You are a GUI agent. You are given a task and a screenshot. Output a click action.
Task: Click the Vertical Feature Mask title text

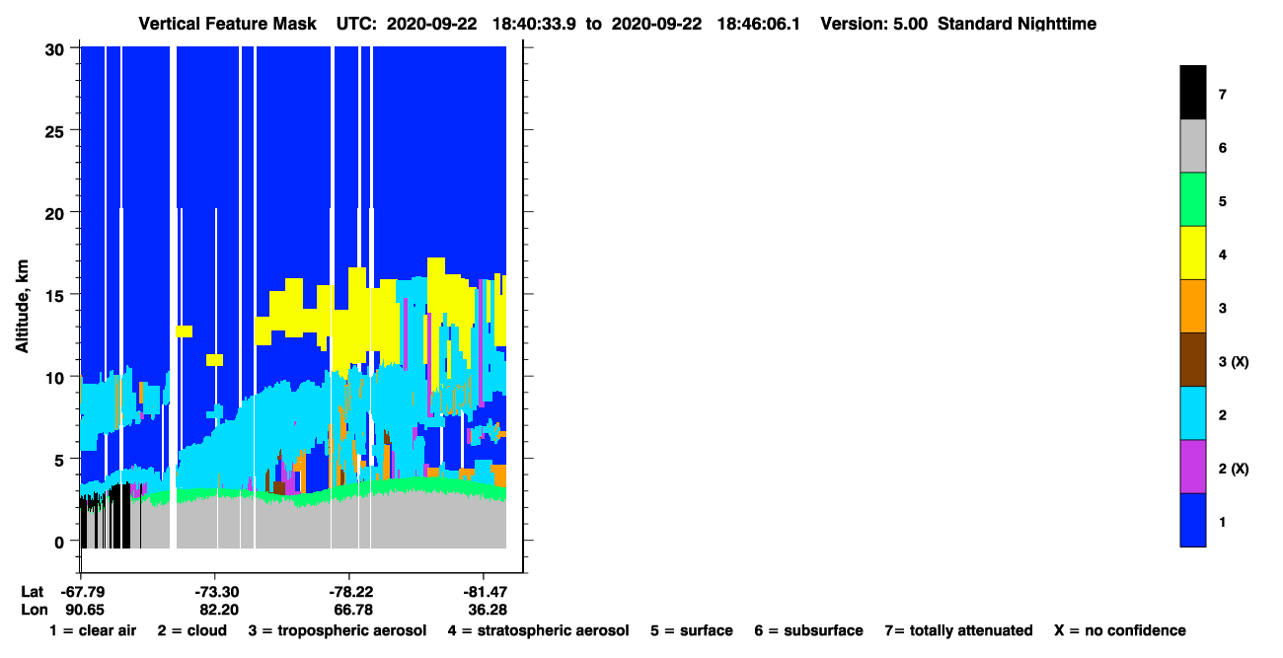(229, 23)
